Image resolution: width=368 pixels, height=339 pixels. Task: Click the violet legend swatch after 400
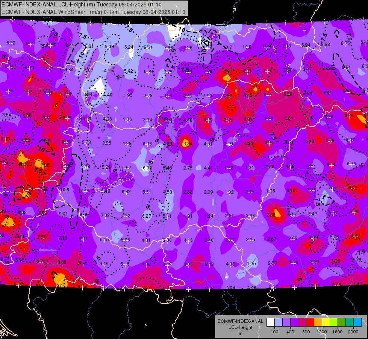[294, 322]
